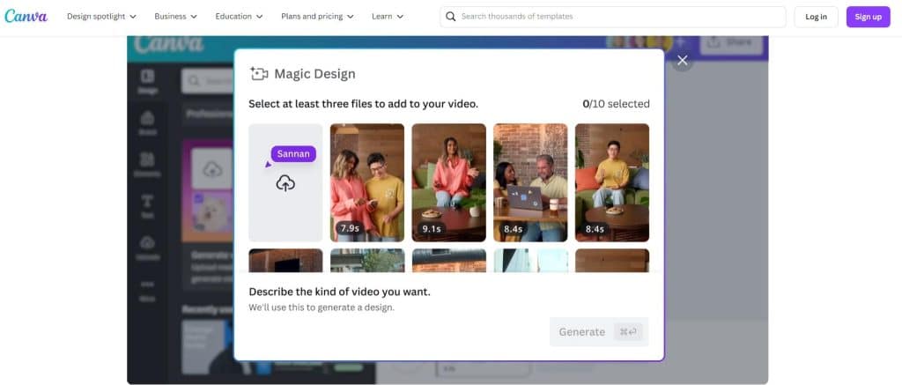Expand the Business menu
Screen dimensions: 902x385
(x=175, y=17)
